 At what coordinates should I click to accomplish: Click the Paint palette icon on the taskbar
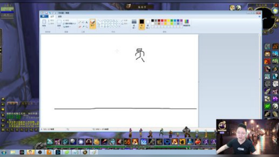94,152
